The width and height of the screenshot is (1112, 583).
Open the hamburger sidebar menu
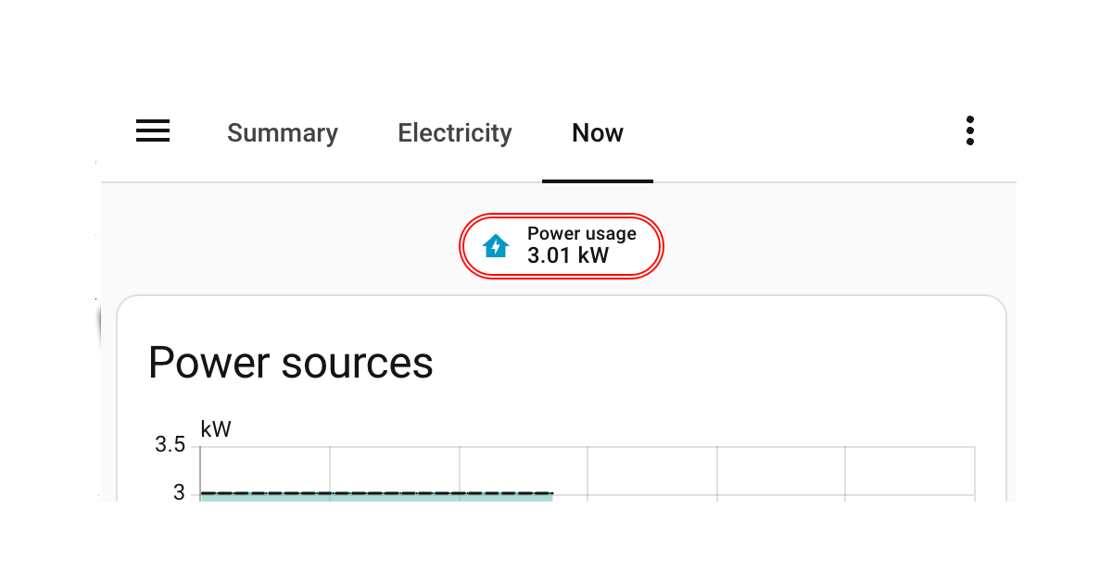153,131
